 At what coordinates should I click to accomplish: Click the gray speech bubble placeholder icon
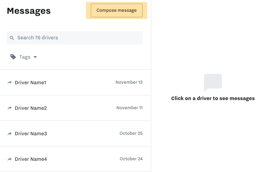(213, 82)
